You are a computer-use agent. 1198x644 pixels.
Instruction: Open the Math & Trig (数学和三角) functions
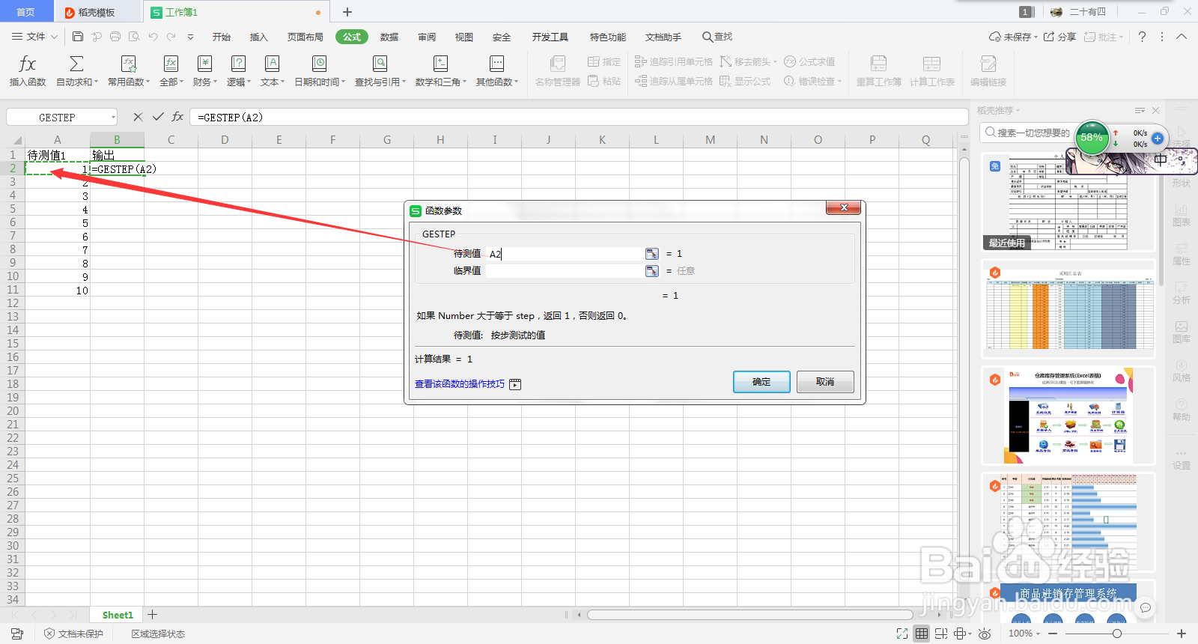pos(441,71)
